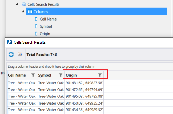
Task: Select the Origin column tree item
Action: pyautogui.click(x=45, y=34)
